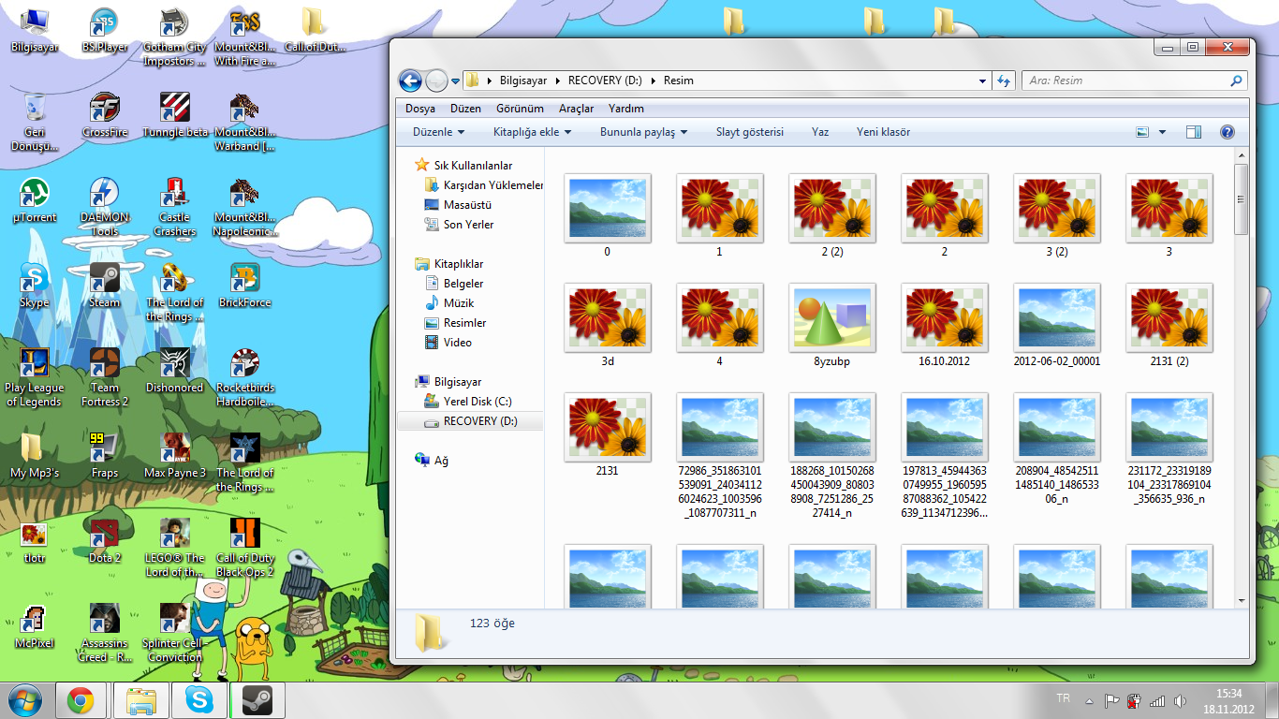Select the thumbnail 2012-06-02_00001
This screenshot has width=1279, height=719.
pyautogui.click(x=1056, y=327)
